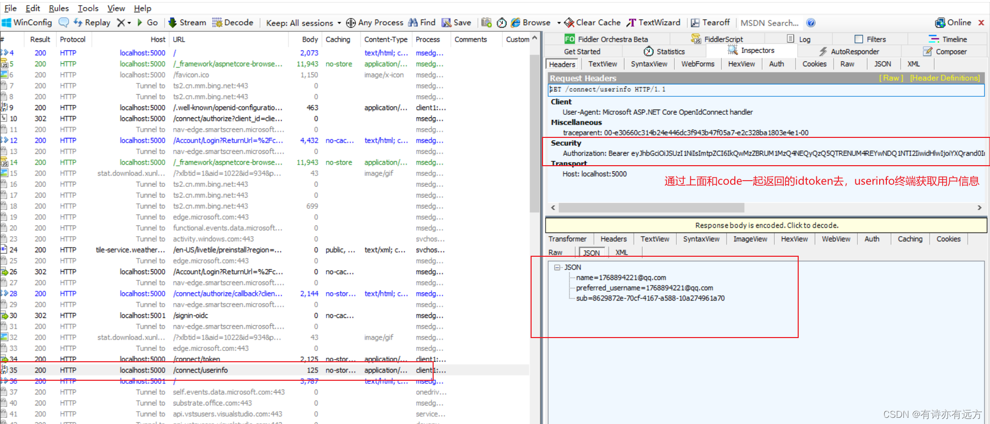Switch to the Statistics tab

pos(664,51)
